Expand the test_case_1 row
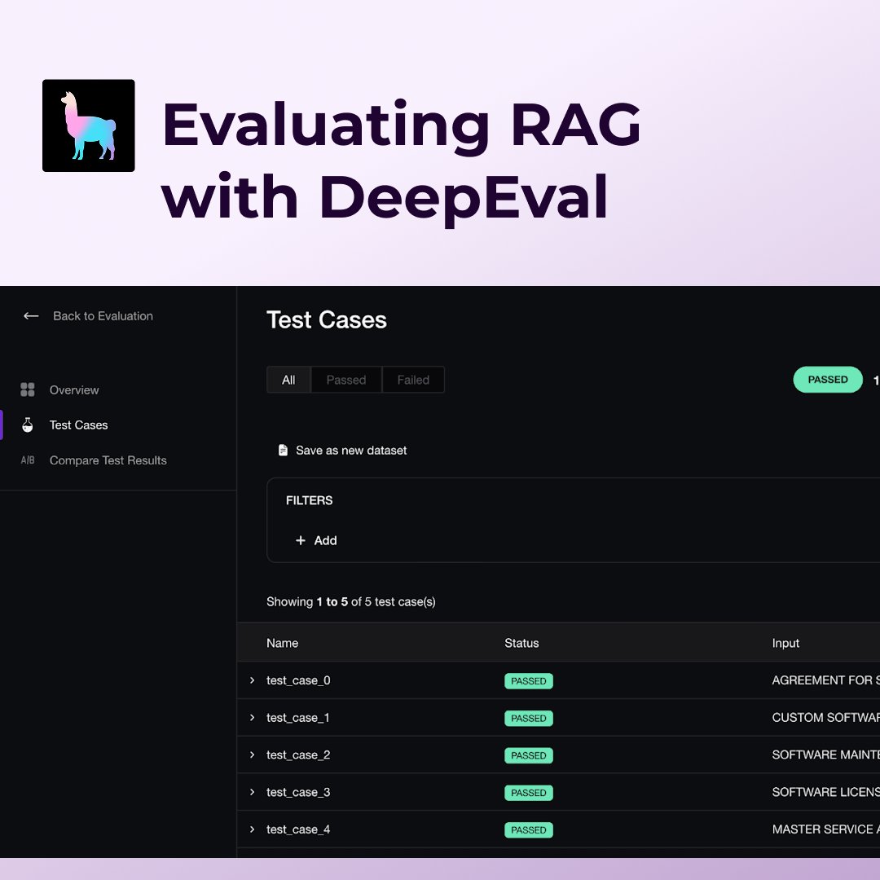 click(253, 717)
